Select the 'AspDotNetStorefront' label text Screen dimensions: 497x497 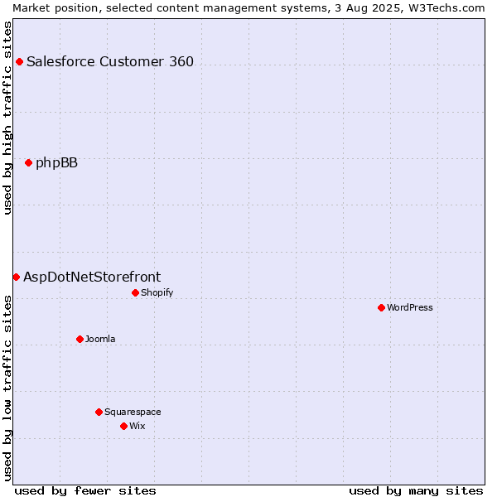pos(92,277)
